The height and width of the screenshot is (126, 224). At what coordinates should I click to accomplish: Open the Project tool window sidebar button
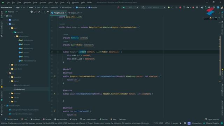(1, 15)
